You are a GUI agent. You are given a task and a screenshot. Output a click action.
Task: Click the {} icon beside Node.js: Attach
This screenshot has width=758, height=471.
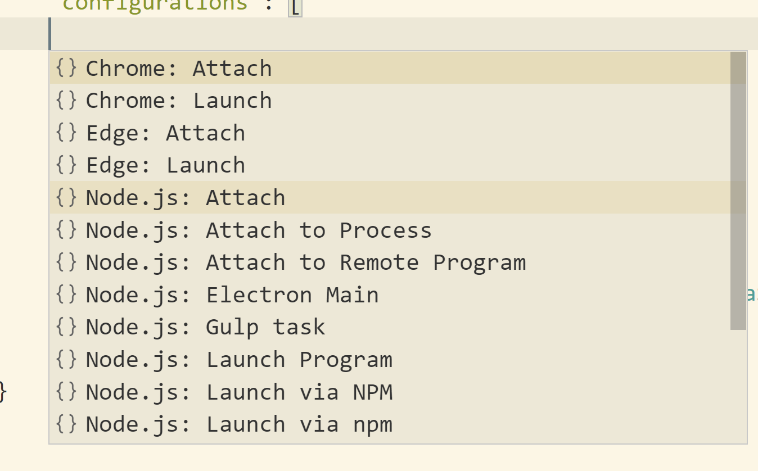pos(65,197)
